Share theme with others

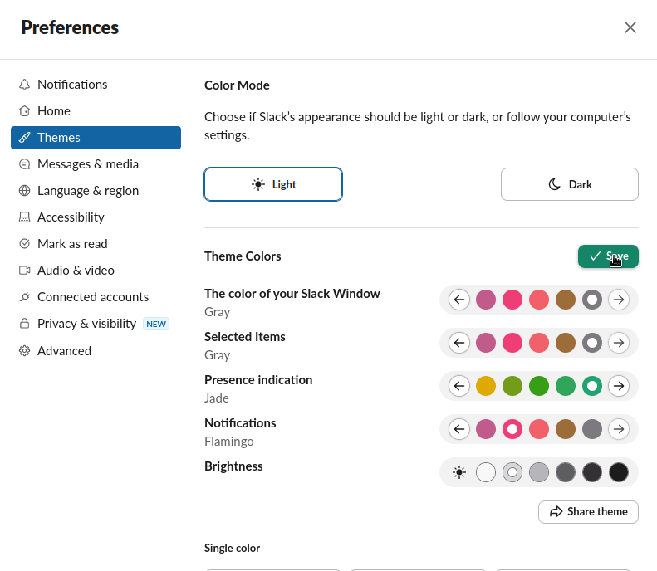pos(588,512)
